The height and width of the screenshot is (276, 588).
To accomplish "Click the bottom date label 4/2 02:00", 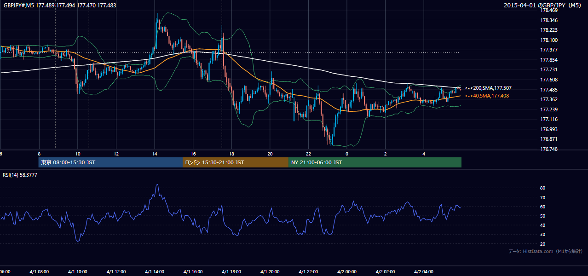I will pos(386,272).
